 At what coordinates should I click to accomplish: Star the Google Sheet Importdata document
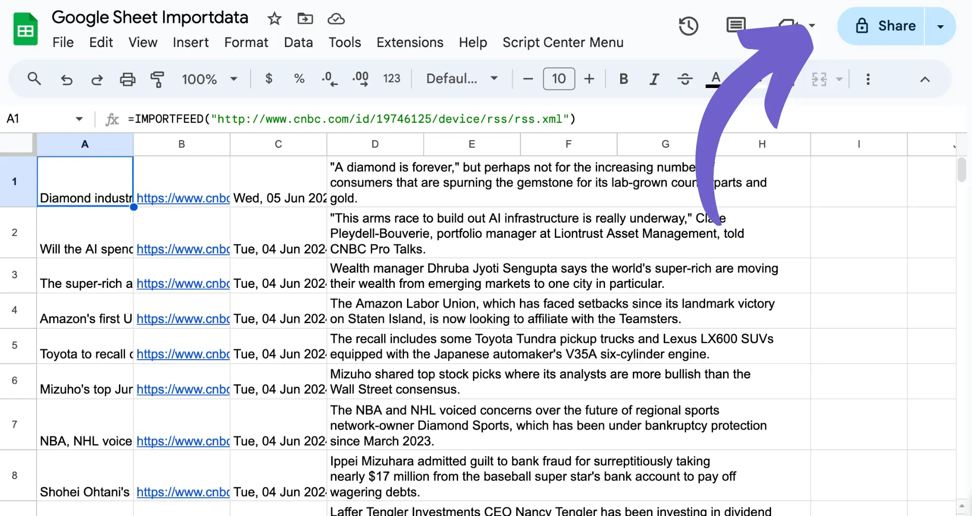pyautogui.click(x=274, y=19)
